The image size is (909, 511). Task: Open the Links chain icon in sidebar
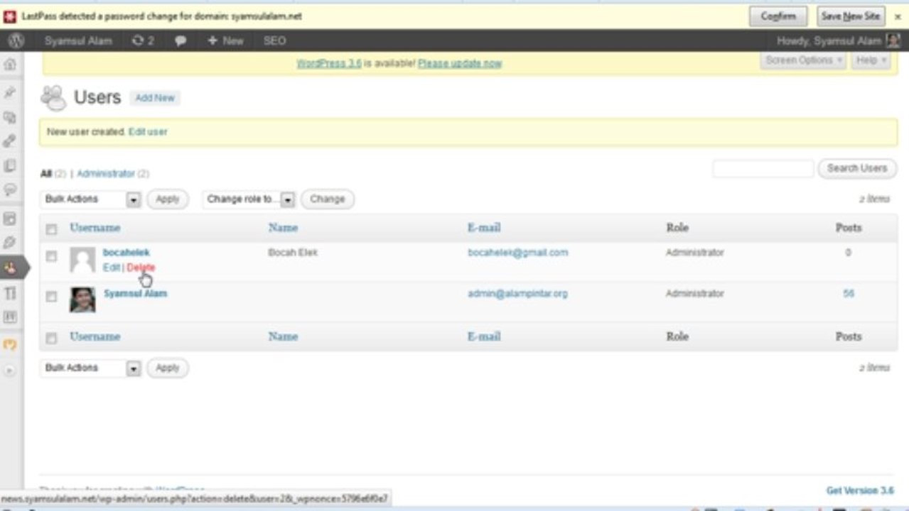[x=10, y=141]
